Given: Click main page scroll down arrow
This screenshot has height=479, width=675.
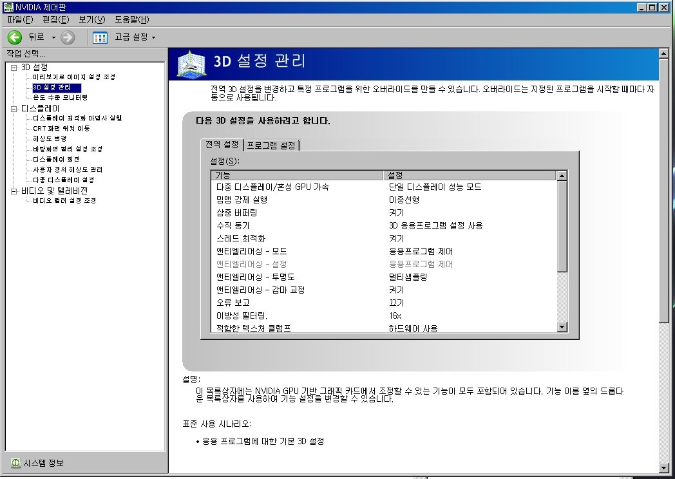Looking at the screenshot, I should (x=663, y=467).
